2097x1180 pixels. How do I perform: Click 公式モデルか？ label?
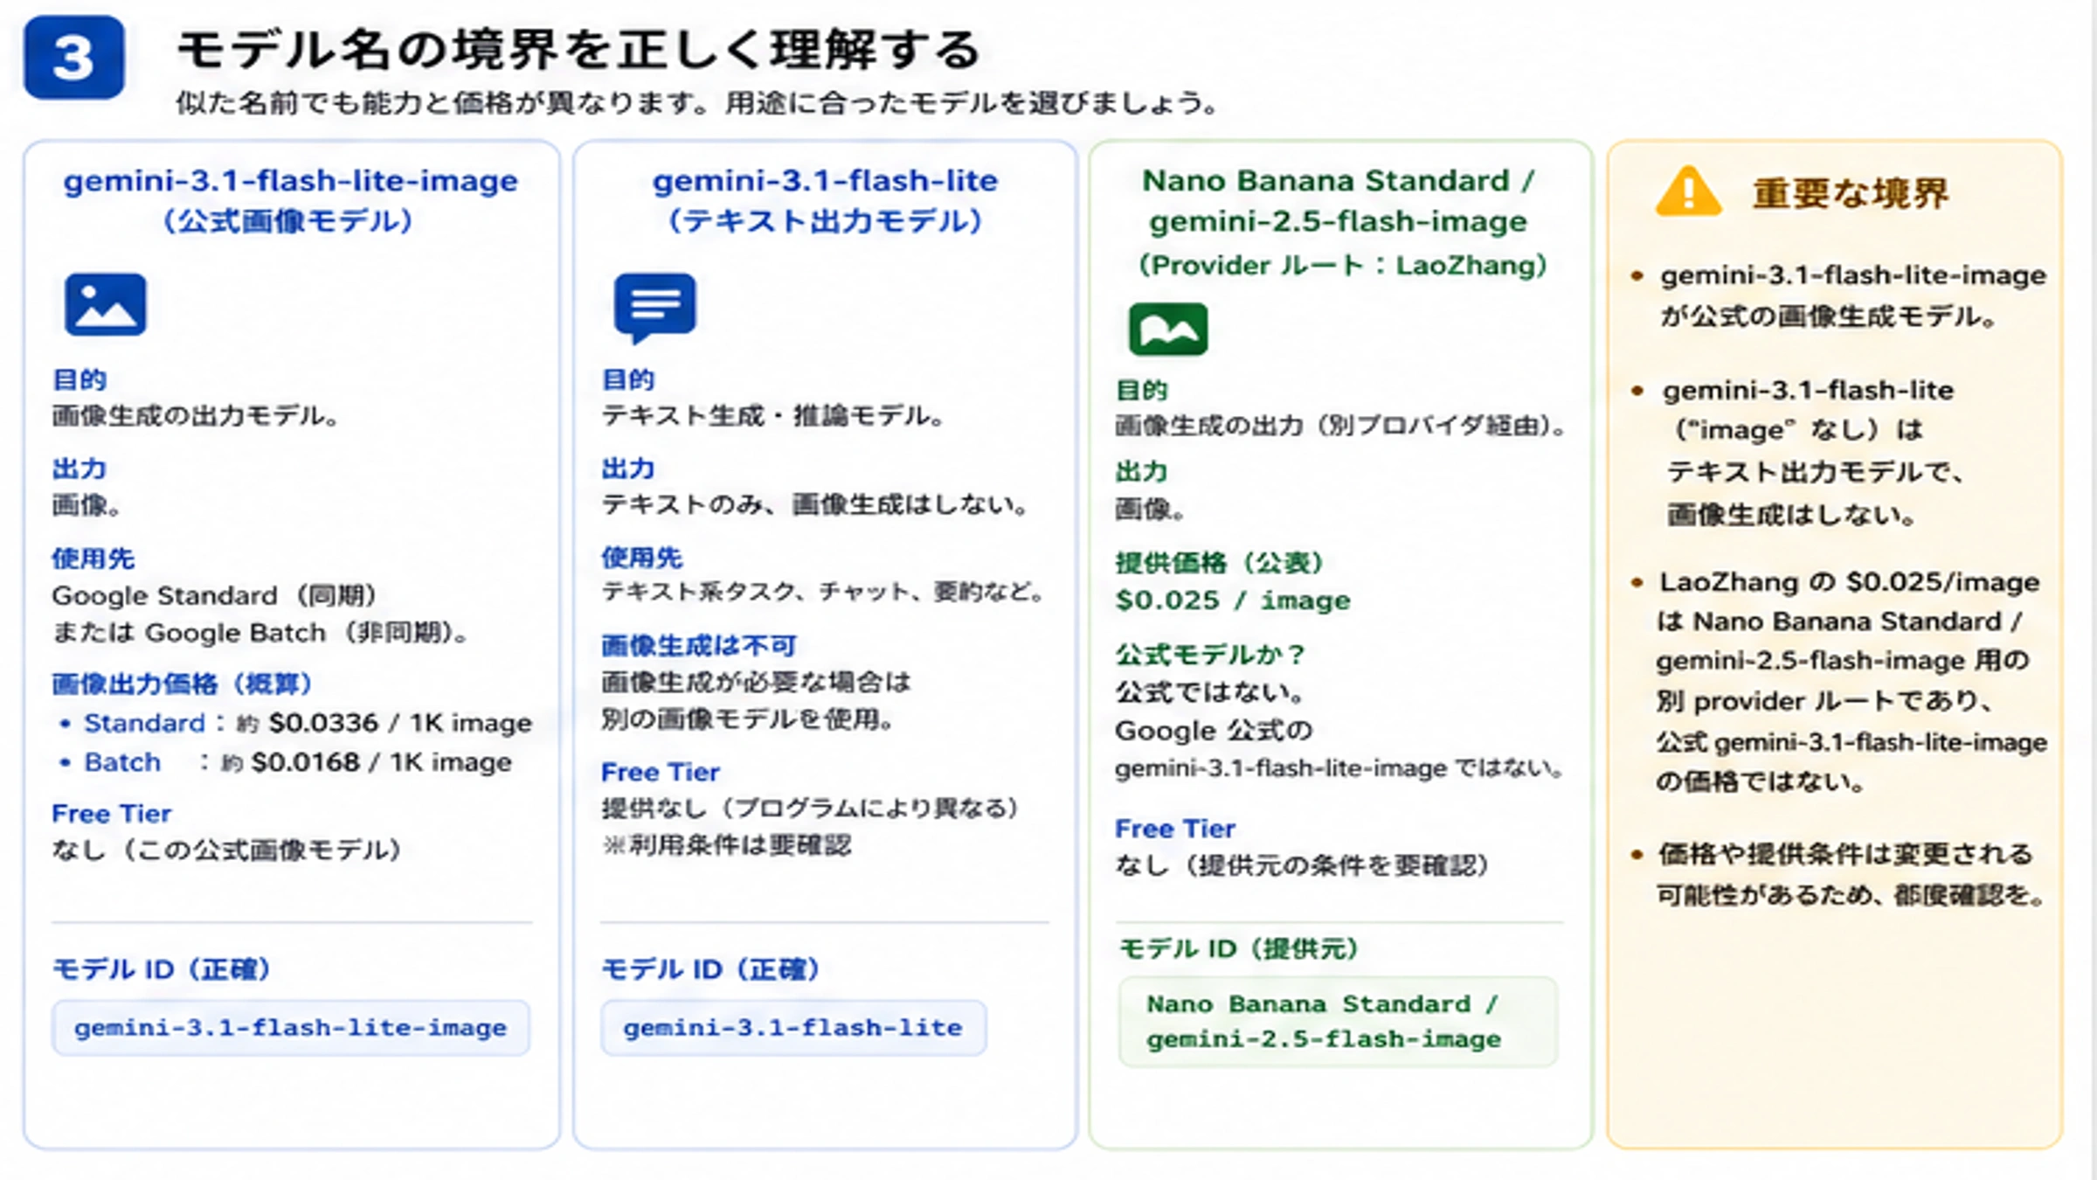1210,655
